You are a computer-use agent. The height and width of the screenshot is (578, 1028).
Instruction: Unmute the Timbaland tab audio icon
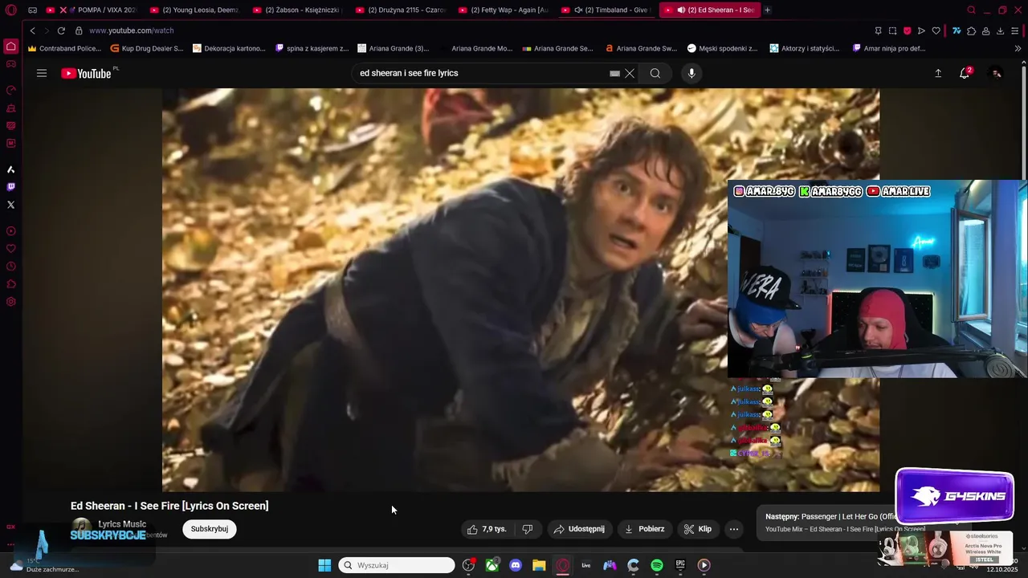click(578, 10)
